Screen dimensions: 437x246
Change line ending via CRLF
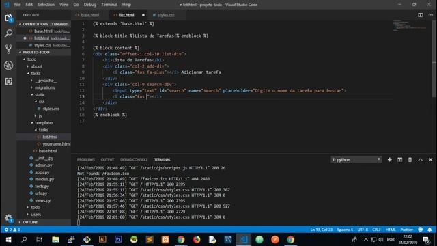376,230
